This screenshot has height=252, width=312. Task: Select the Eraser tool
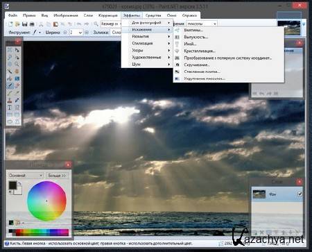(17, 85)
